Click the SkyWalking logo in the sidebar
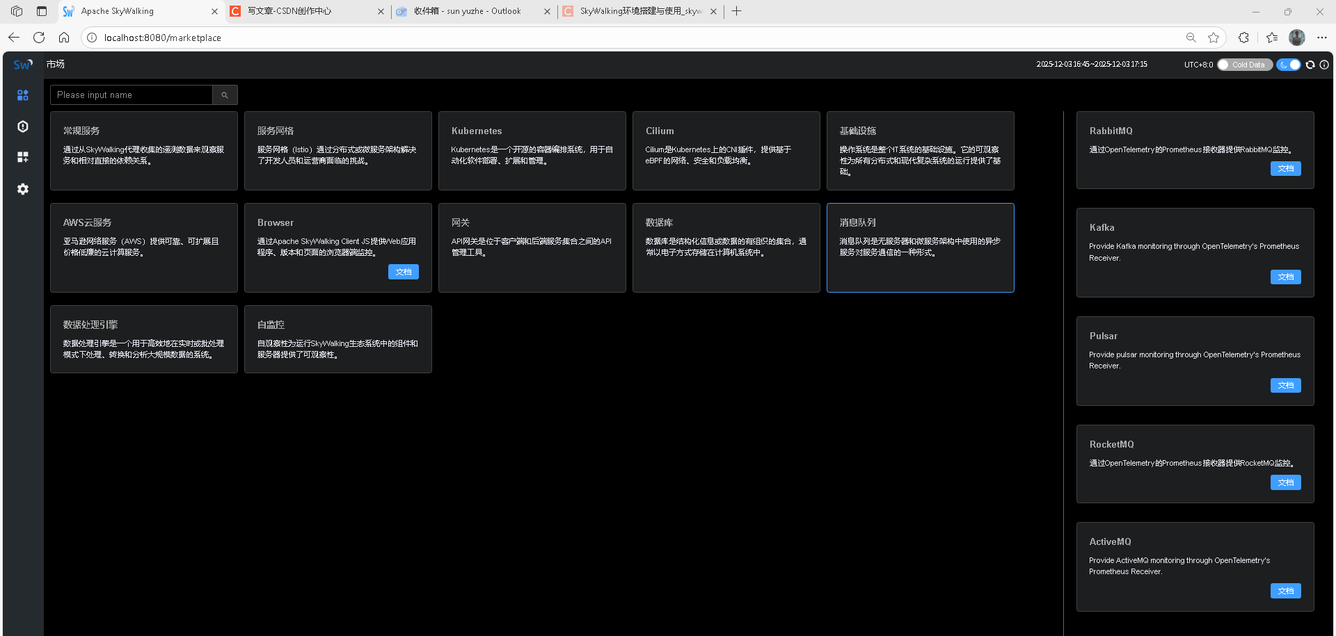The width and height of the screenshot is (1336, 636). pyautogui.click(x=23, y=65)
